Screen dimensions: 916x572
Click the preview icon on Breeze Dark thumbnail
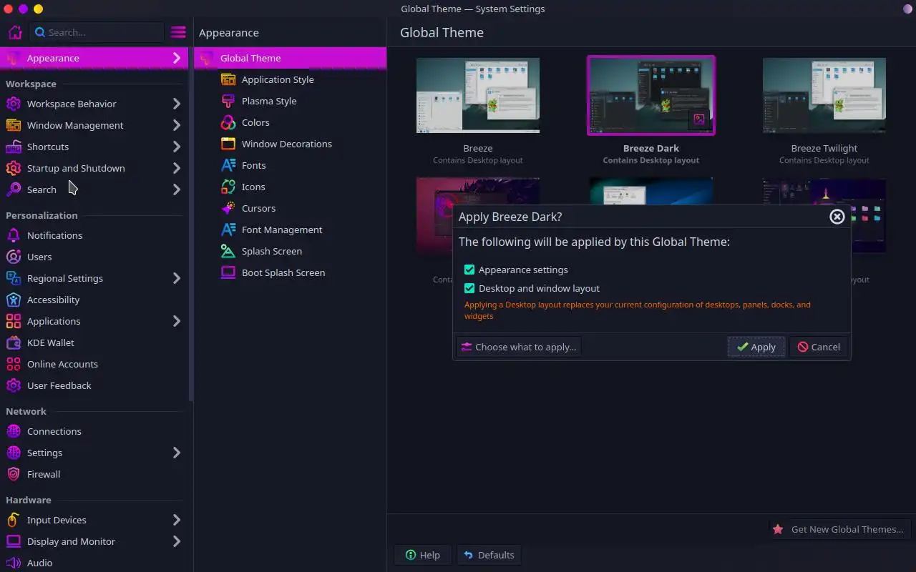(699, 119)
